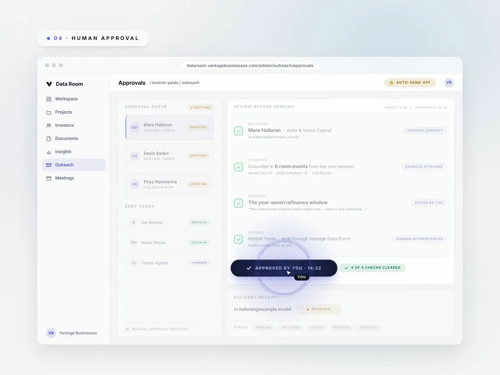Select the FAILED state chip

click(x=317, y=327)
